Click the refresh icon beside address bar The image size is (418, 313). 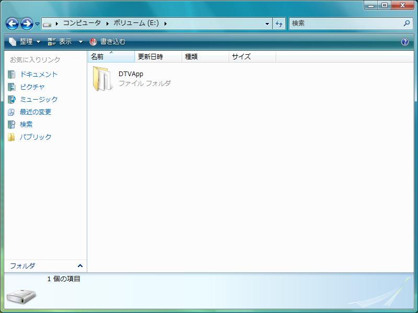[279, 23]
